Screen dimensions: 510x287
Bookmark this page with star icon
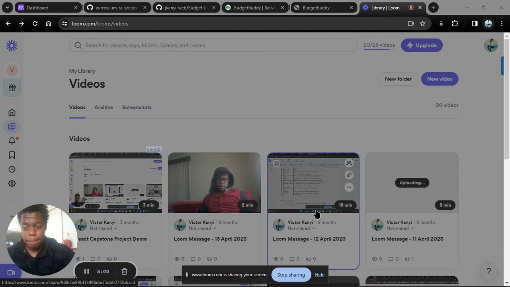point(423,24)
